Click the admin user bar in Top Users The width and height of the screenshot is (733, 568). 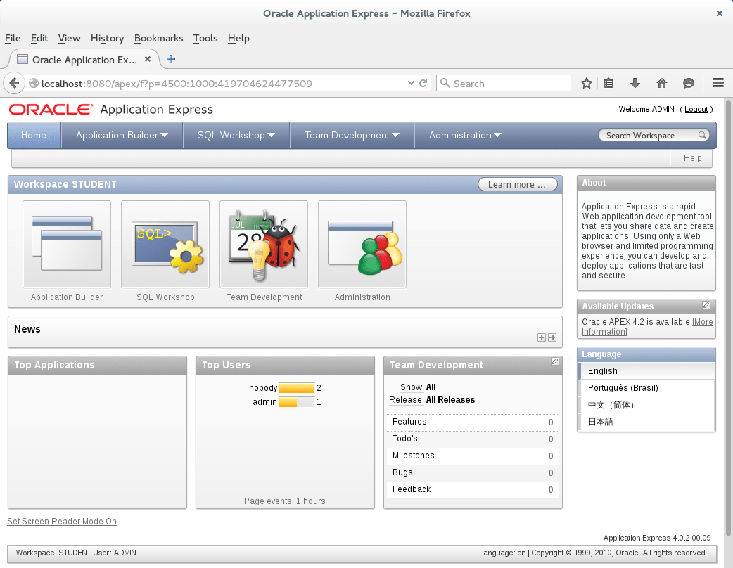pyautogui.click(x=296, y=401)
